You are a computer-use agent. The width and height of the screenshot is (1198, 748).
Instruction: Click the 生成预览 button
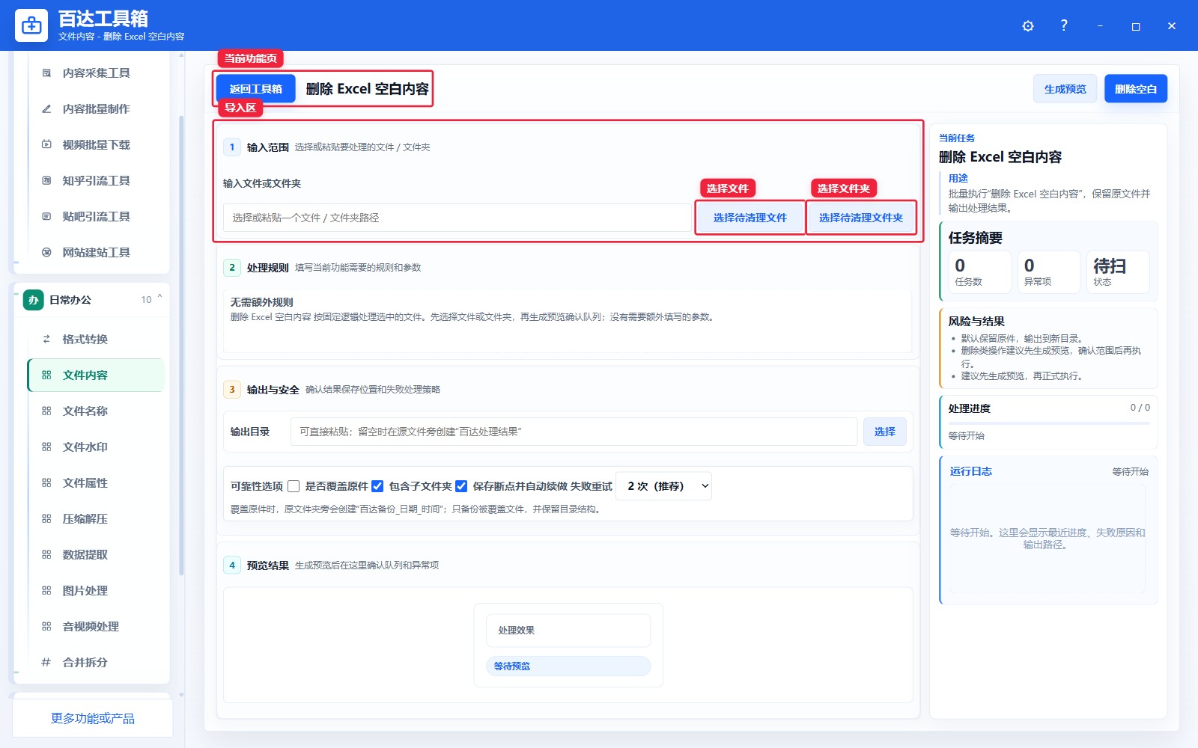tap(1065, 89)
